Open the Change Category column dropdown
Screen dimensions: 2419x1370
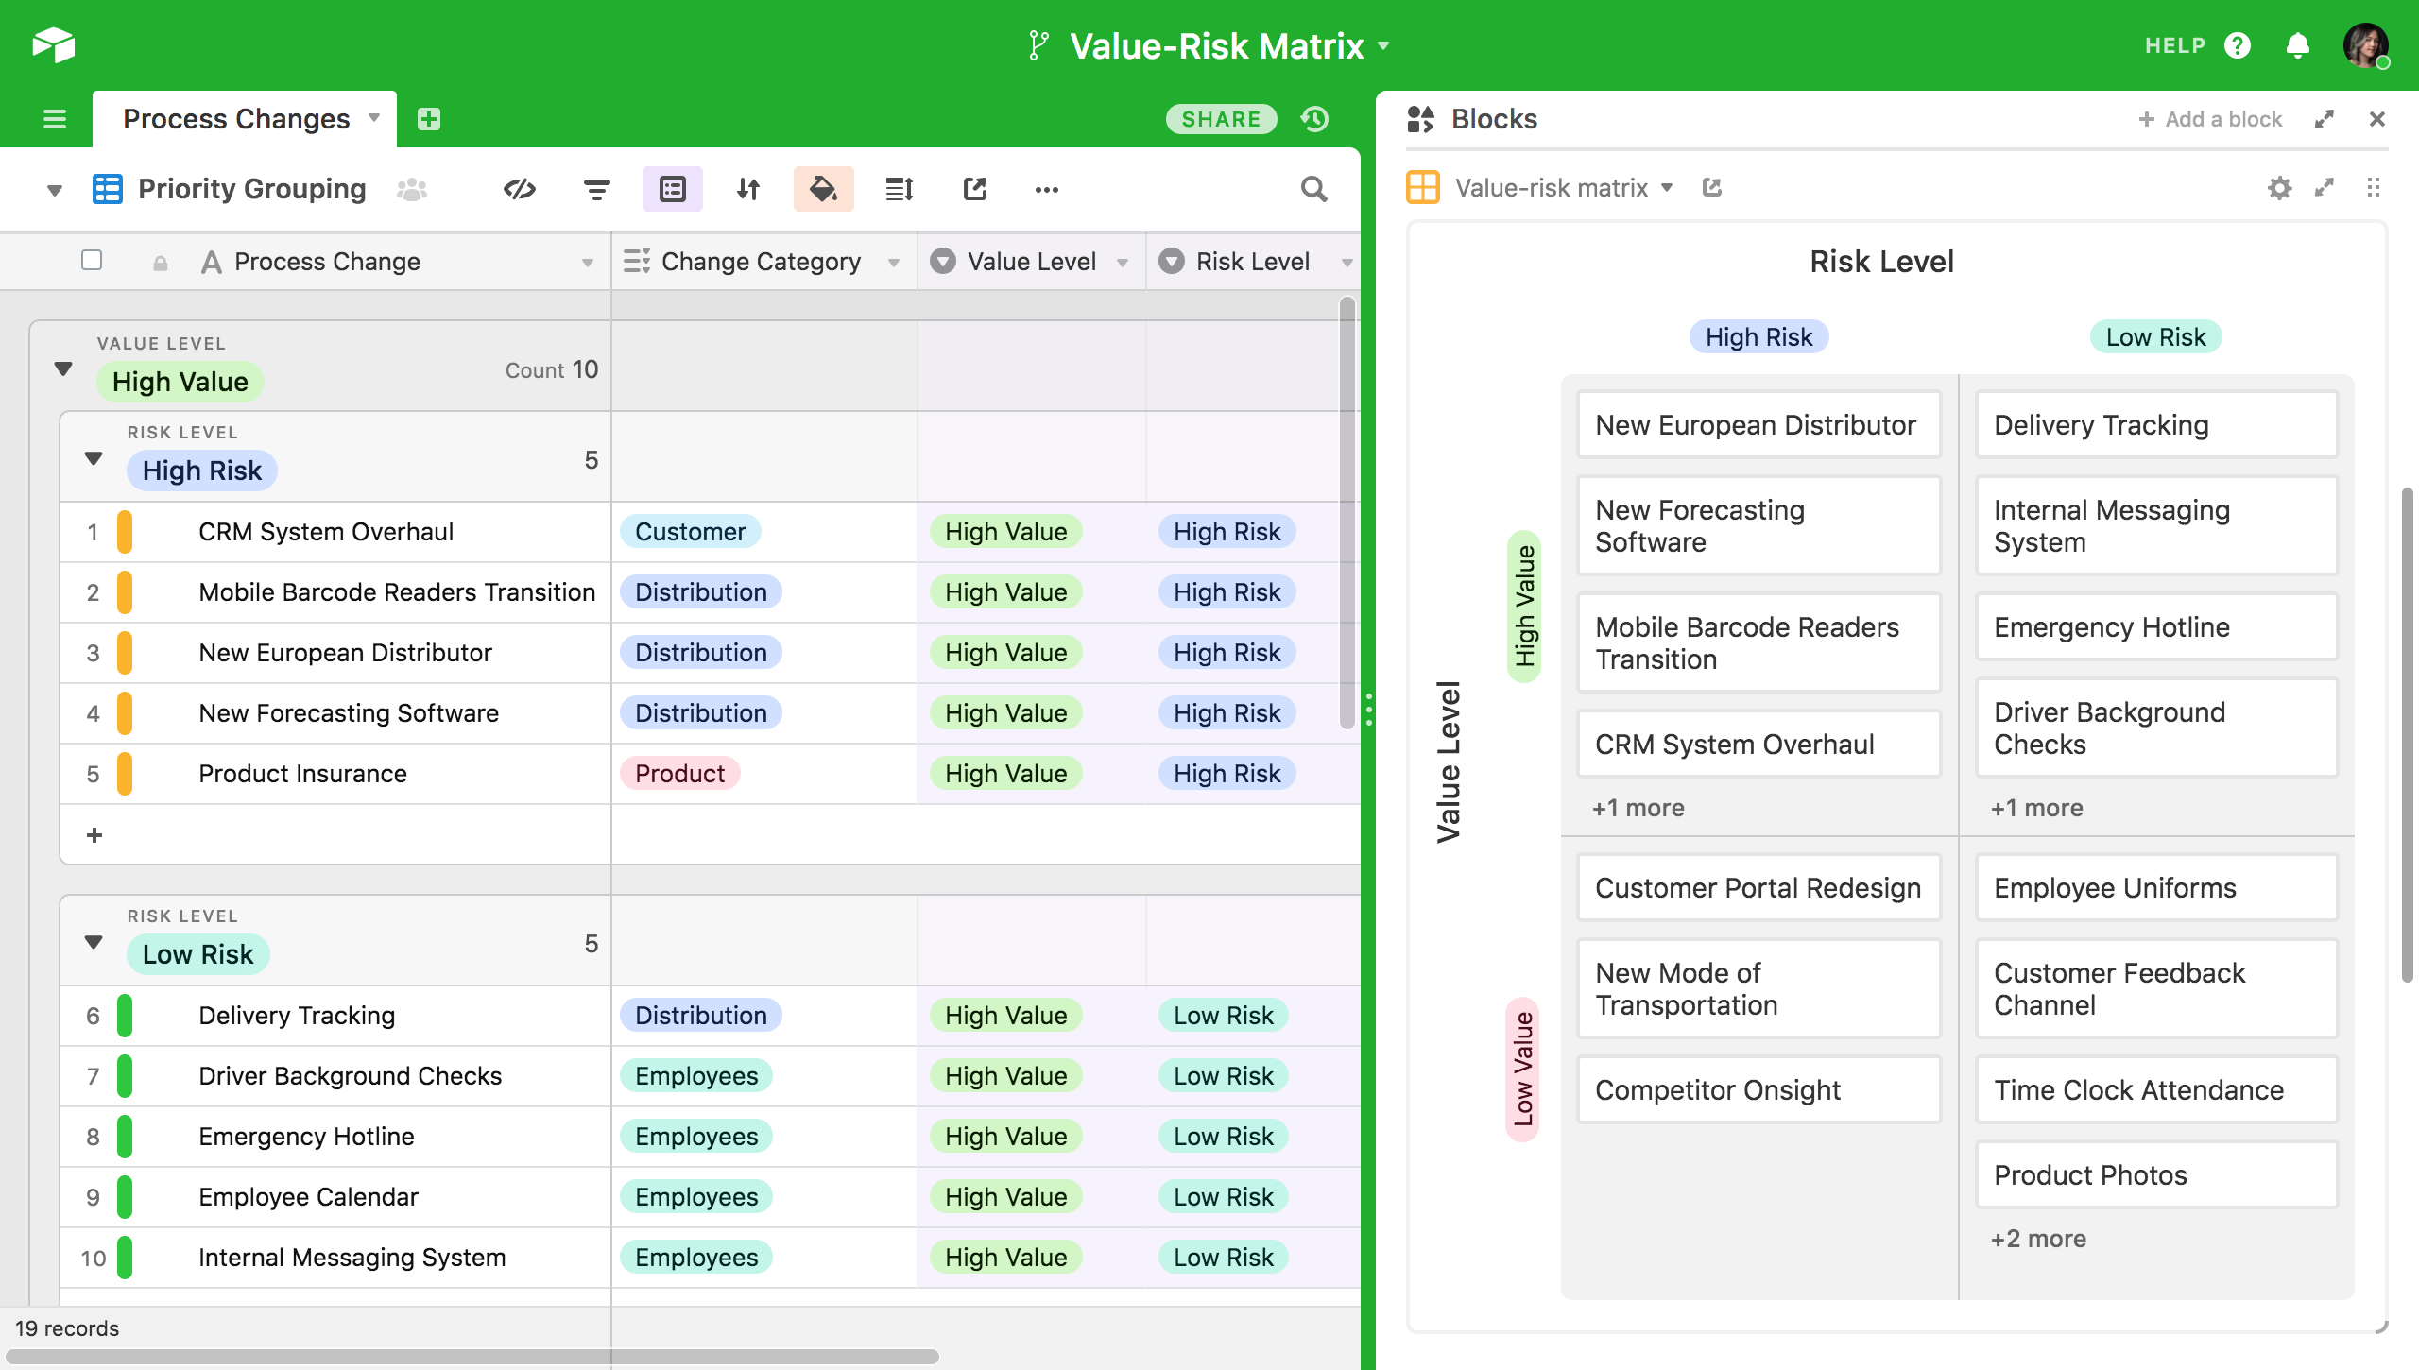point(893,263)
